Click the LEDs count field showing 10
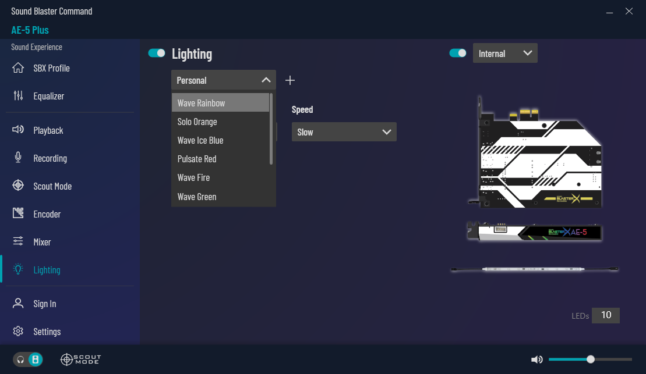The height and width of the screenshot is (374, 646). point(606,315)
